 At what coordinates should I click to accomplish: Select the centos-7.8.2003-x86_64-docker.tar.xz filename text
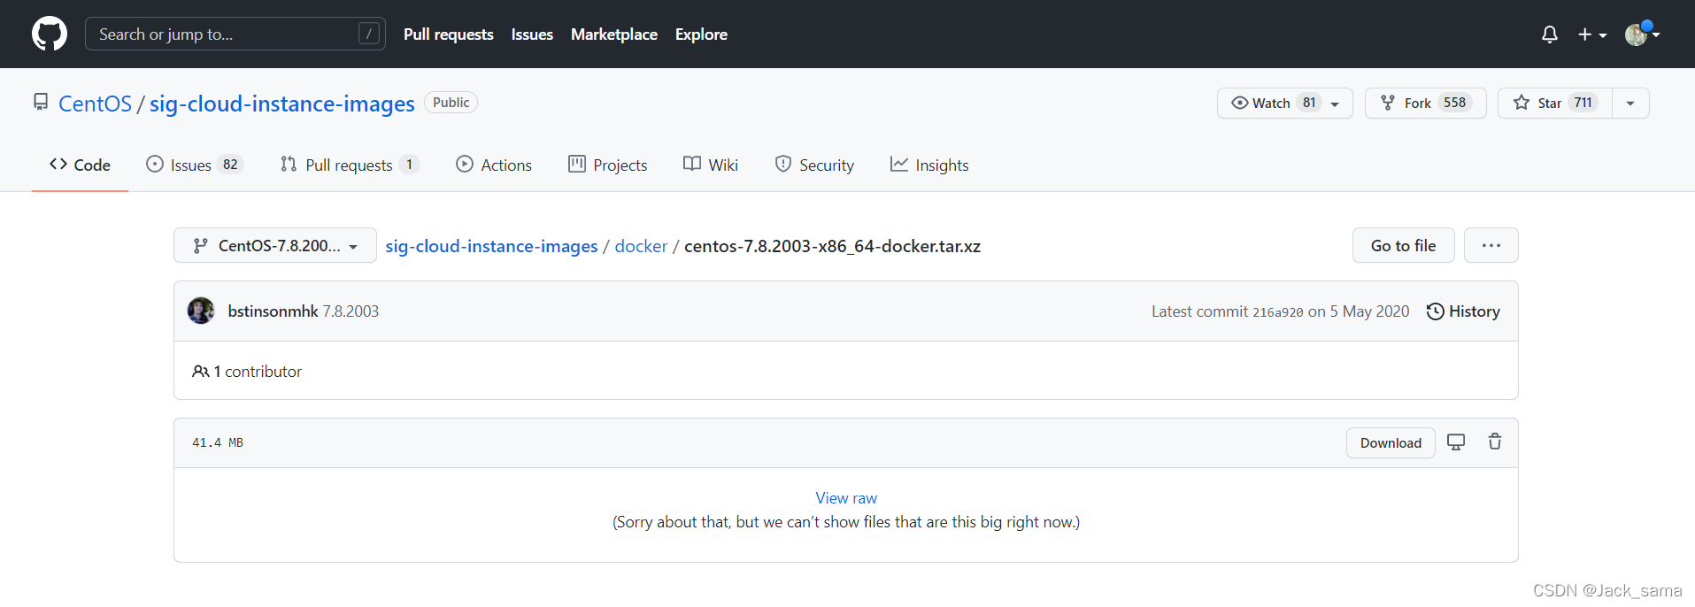coord(832,246)
